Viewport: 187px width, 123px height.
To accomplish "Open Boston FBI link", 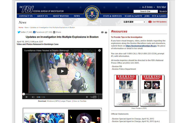I will 117,66.
